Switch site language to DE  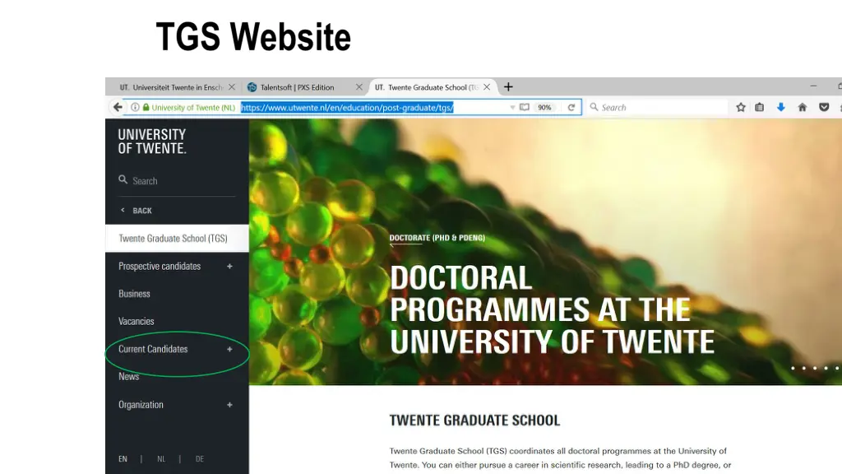click(x=200, y=459)
